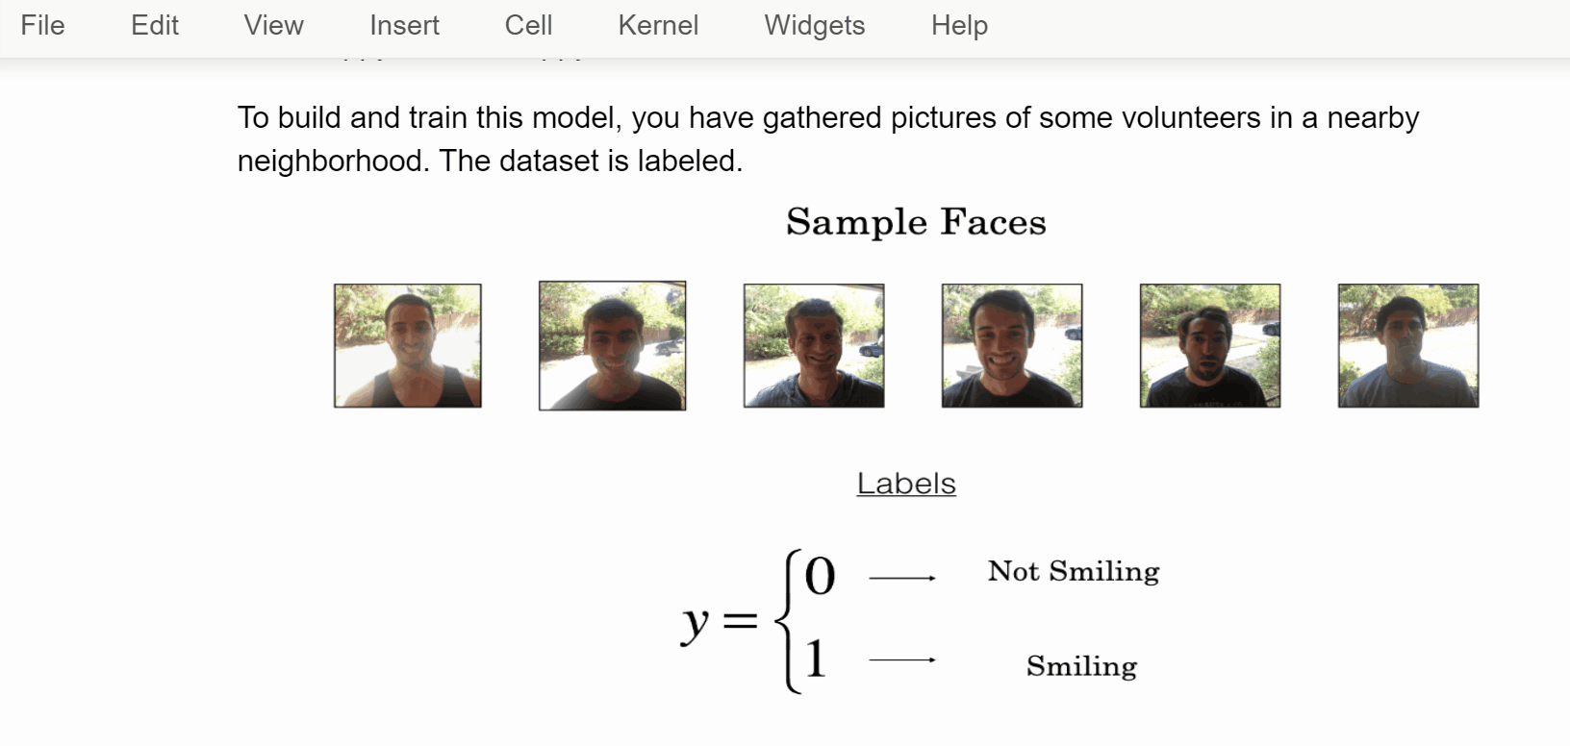This screenshot has width=1570, height=746.
Task: Click the Not Smiling label text
Action: [1074, 571]
